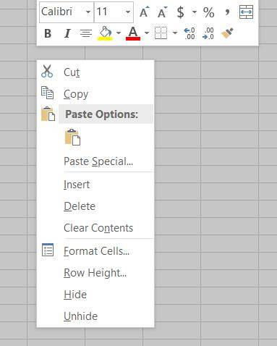The height and width of the screenshot is (346, 277).
Task: Click the Decrease Decimal icon
Action: (x=208, y=33)
